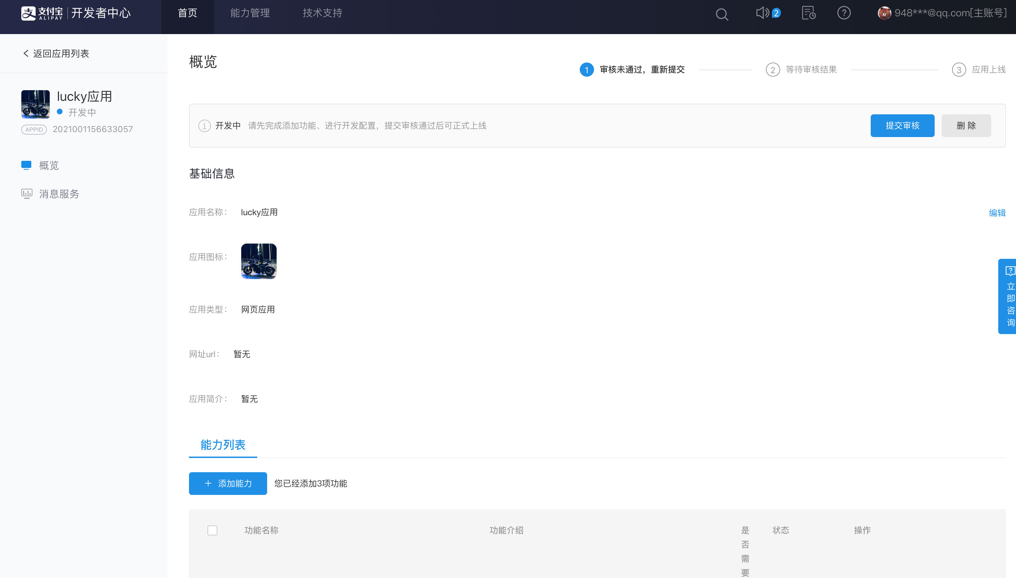Open notifications with the speaker icon

[x=763, y=13]
